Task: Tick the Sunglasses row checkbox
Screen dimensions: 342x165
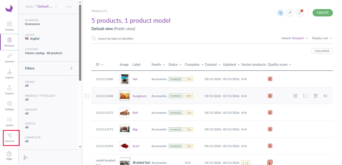Action: pos(87,96)
